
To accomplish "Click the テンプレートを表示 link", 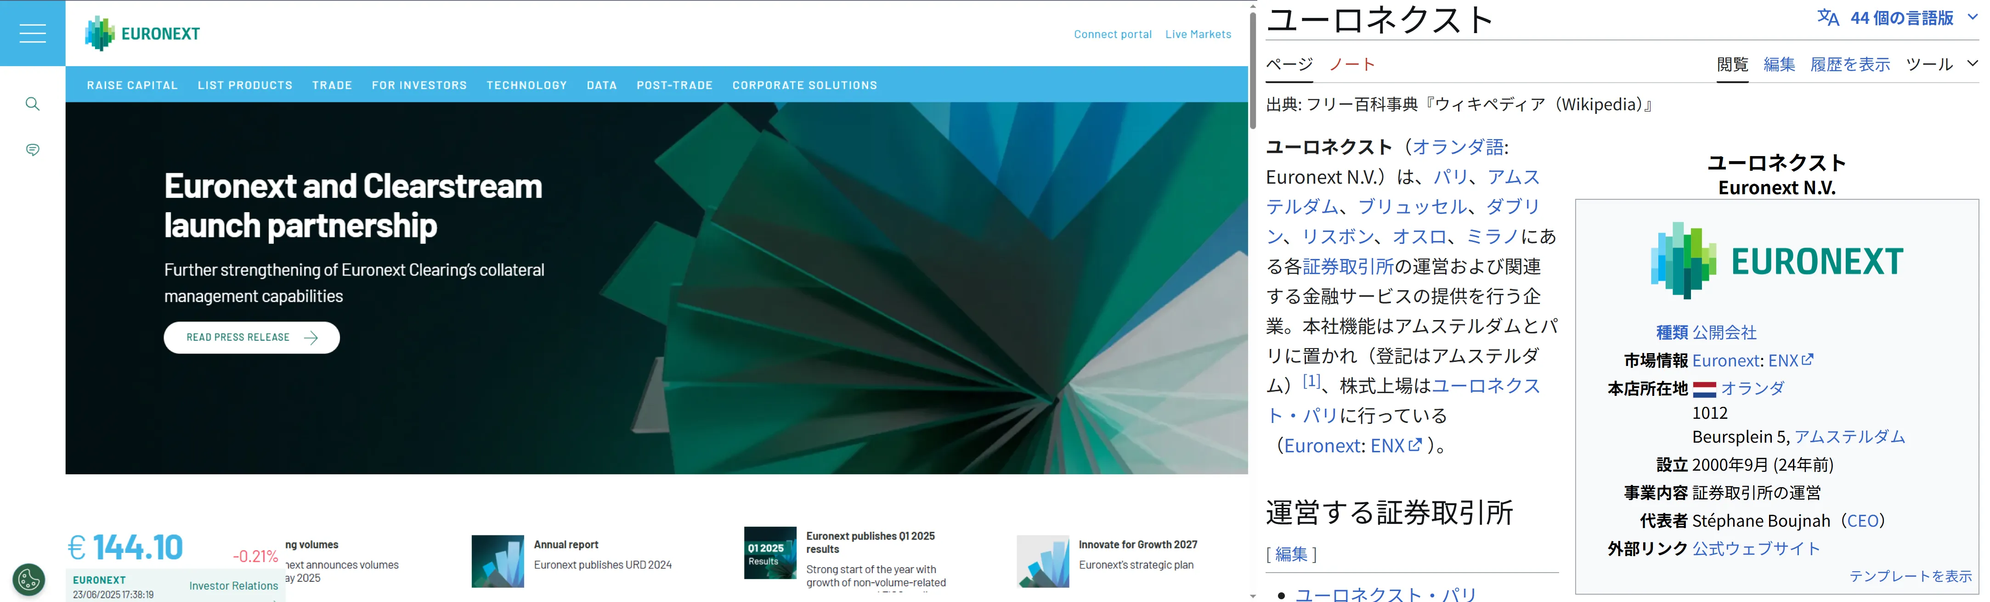I will [1911, 577].
